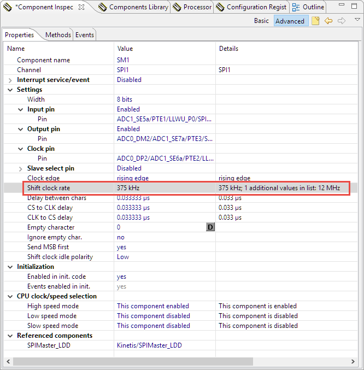Viewport: 364px width, 370px height.
Task: Switch to the Components Library tab
Action: tap(133, 7)
